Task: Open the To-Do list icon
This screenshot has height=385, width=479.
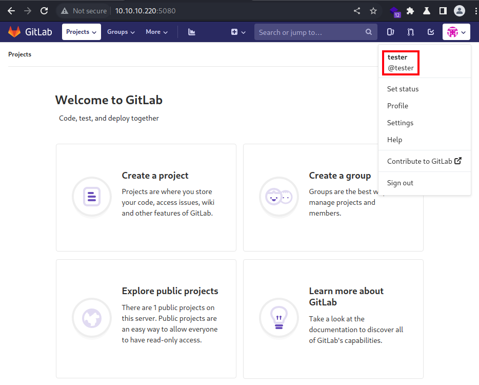Action: (x=431, y=32)
